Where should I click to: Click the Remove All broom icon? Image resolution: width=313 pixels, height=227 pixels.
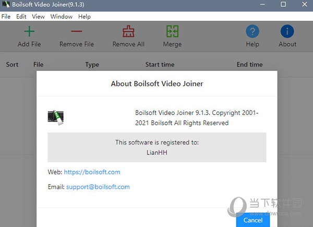tap(128, 31)
